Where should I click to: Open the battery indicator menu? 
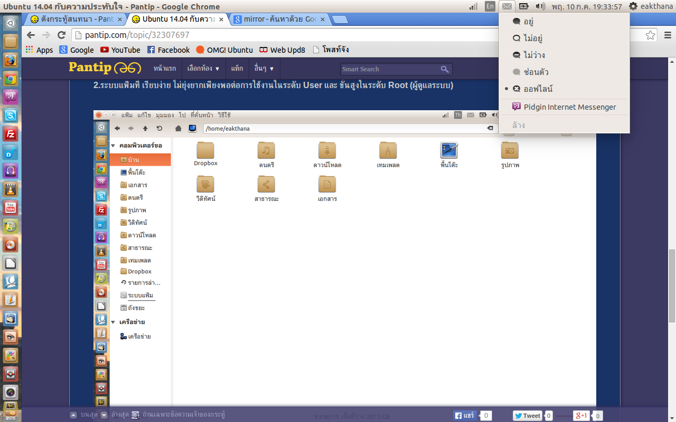[523, 6]
